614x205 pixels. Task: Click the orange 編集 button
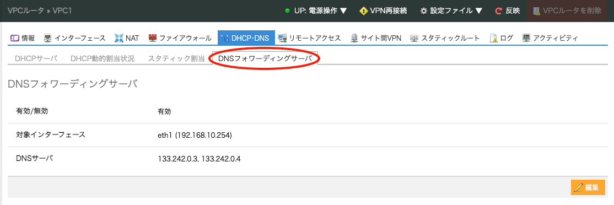point(588,187)
